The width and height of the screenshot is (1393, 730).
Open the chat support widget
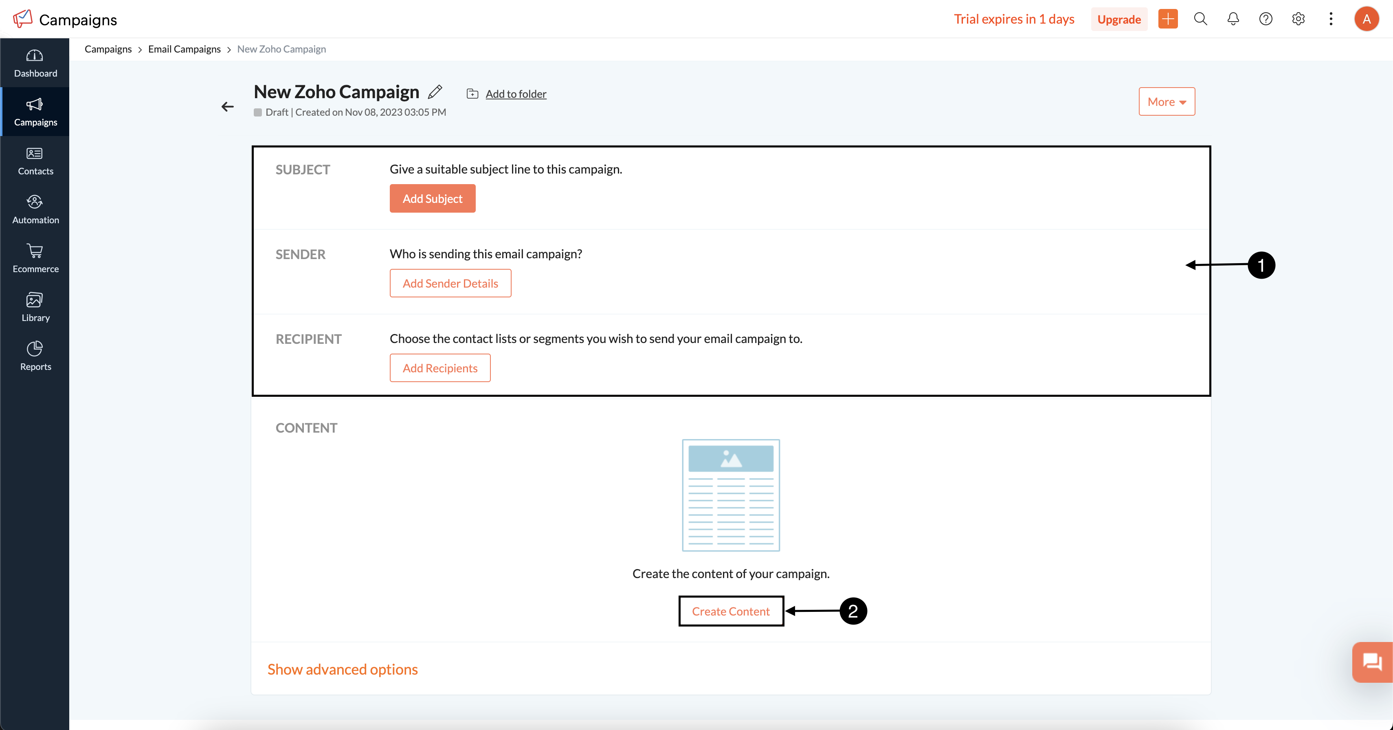click(x=1373, y=662)
